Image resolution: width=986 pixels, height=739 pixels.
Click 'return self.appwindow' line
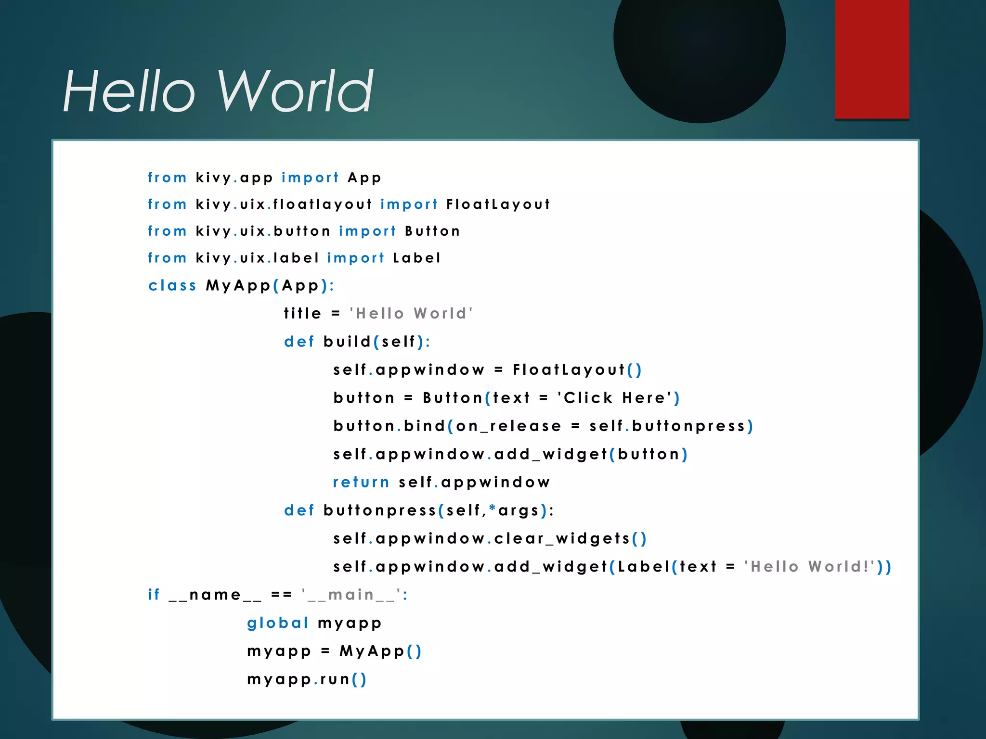coord(441,482)
